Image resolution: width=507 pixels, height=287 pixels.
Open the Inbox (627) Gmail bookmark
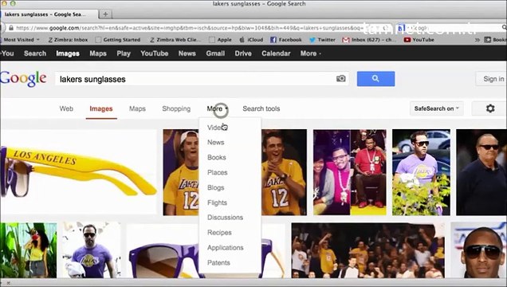tap(370, 40)
